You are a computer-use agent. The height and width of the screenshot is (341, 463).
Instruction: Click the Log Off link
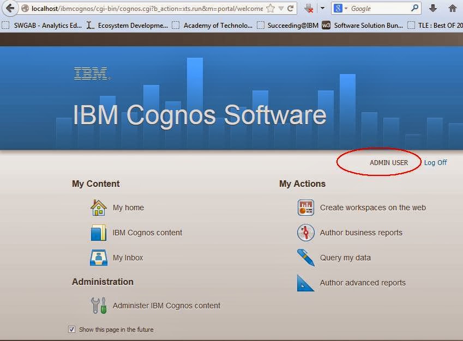[x=435, y=162]
